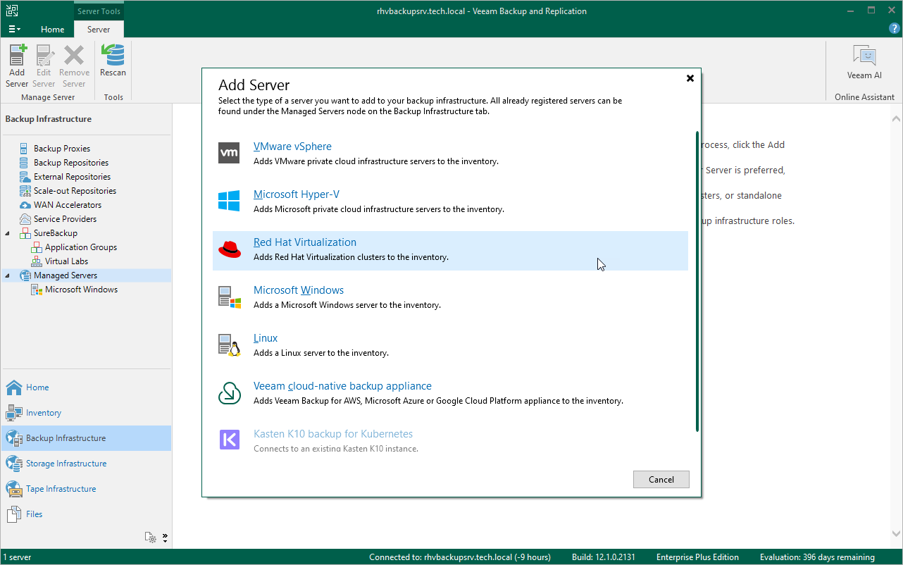Click the WAN Accelerators cloud icon
This screenshot has width=903, height=565.
tap(25, 205)
